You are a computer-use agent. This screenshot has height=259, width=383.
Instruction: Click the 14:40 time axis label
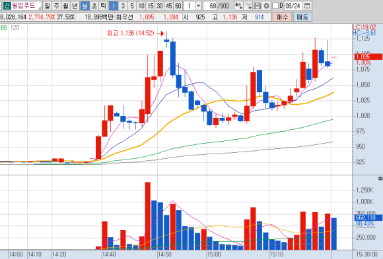109,254
